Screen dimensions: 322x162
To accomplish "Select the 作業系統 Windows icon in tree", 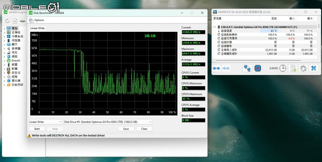I will click(9, 36).
